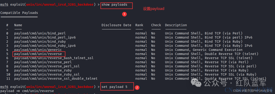Click 'No' check value in reverse_ssl_double_telnet row
This screenshot has height=94, width=275.
(x=153, y=79)
